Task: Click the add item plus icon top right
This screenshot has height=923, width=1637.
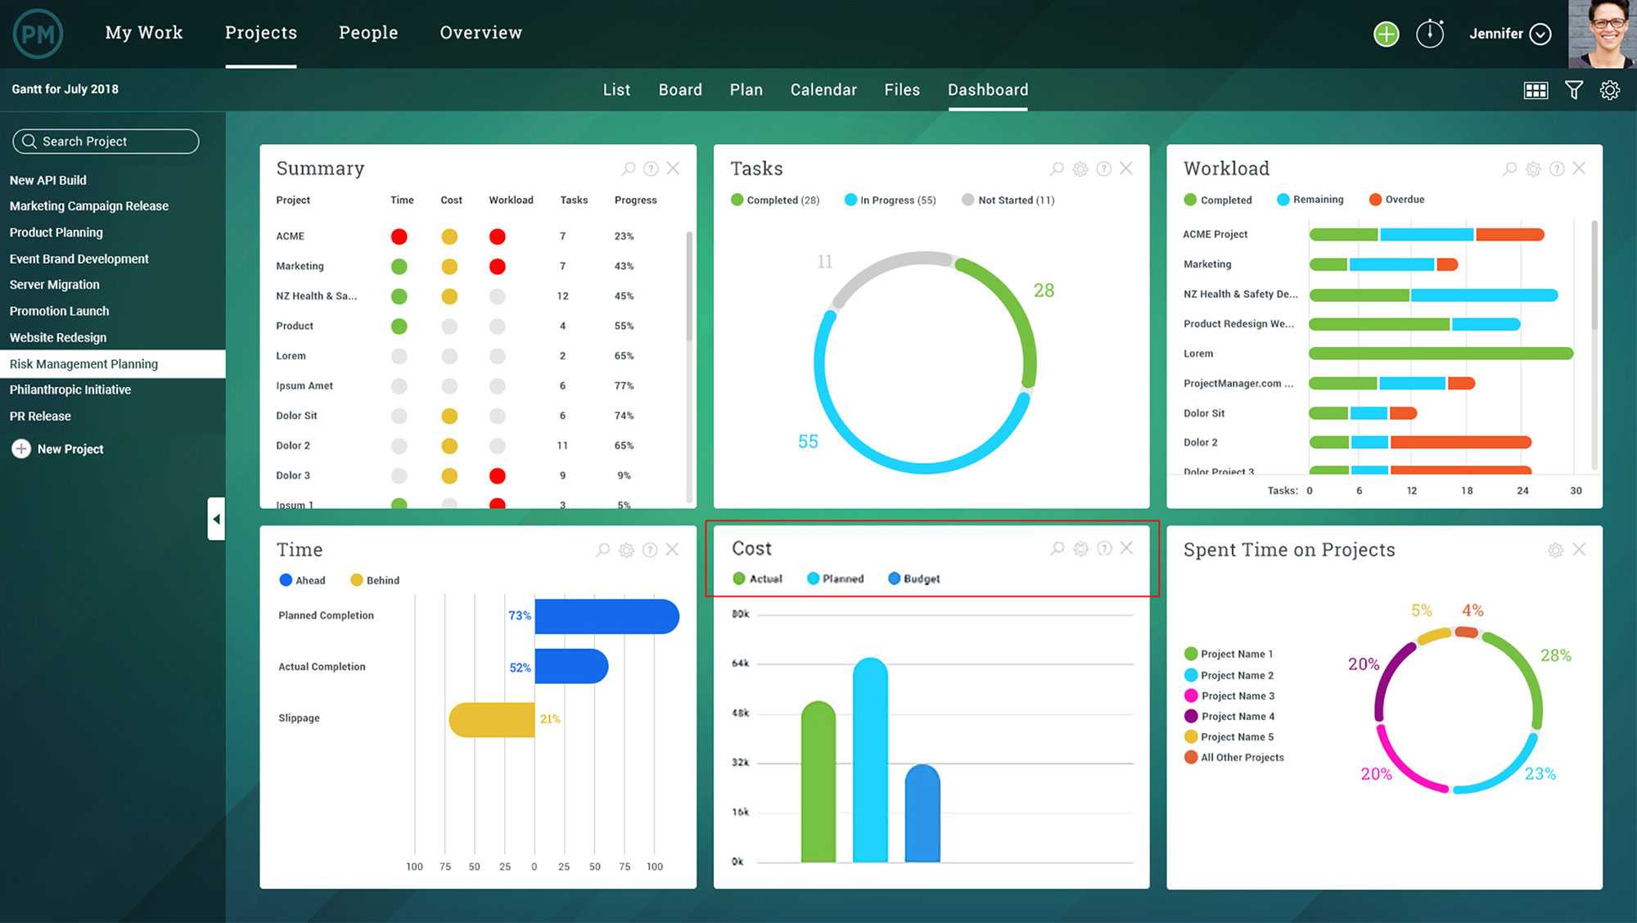Action: click(x=1385, y=31)
